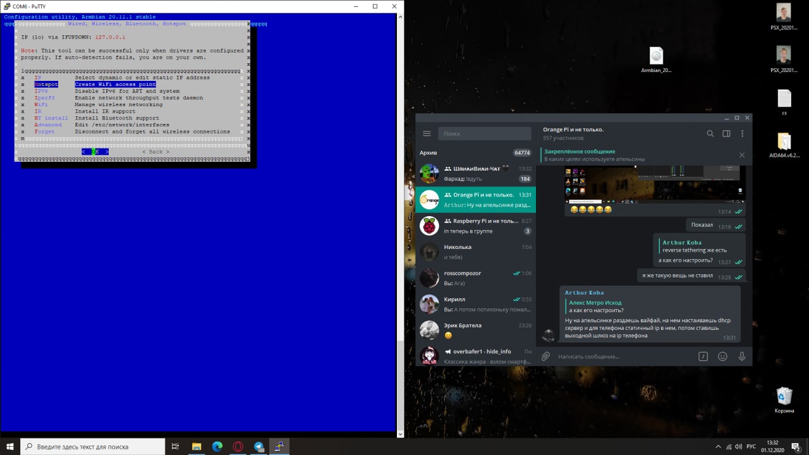
Task: Switch to PuTTY on taskbar
Action: [x=279, y=446]
